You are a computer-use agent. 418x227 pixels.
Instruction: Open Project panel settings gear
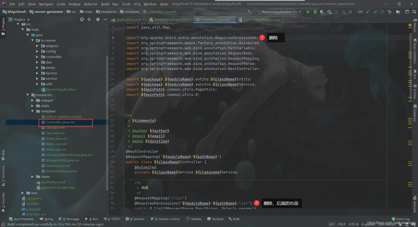98,19
